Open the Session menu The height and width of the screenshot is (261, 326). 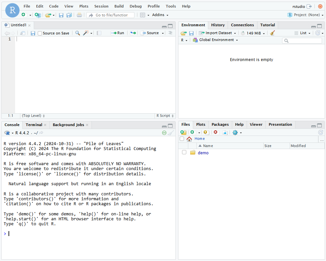coord(101,6)
